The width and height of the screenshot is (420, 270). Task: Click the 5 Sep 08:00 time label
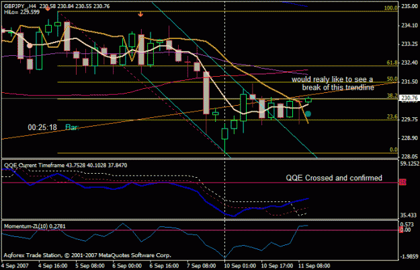click(x=90, y=266)
